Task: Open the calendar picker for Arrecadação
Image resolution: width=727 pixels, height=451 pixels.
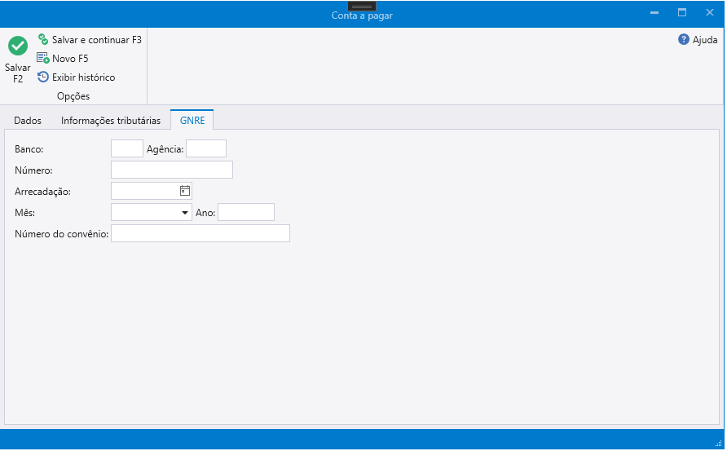Action: click(x=185, y=191)
